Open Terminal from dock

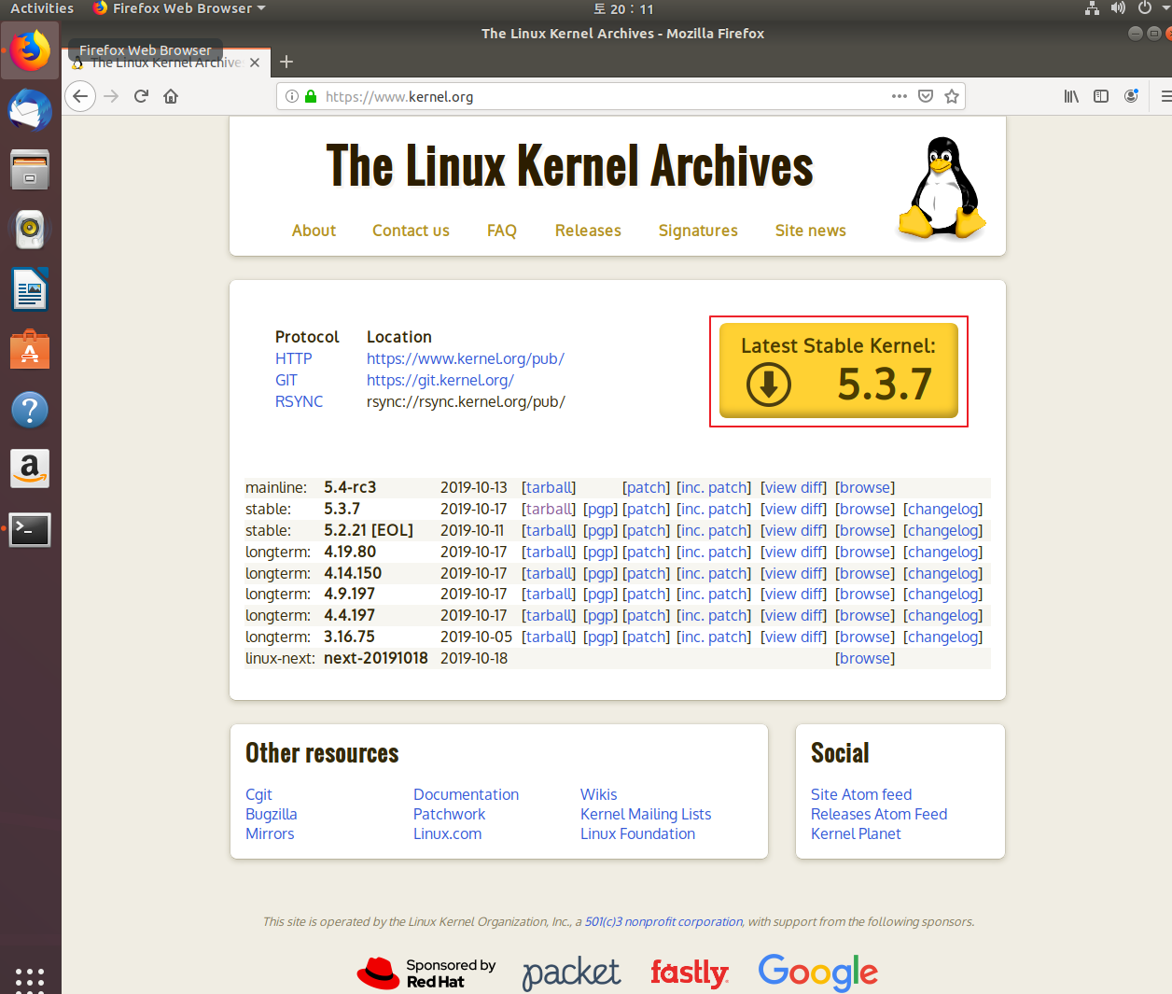pyautogui.click(x=30, y=529)
